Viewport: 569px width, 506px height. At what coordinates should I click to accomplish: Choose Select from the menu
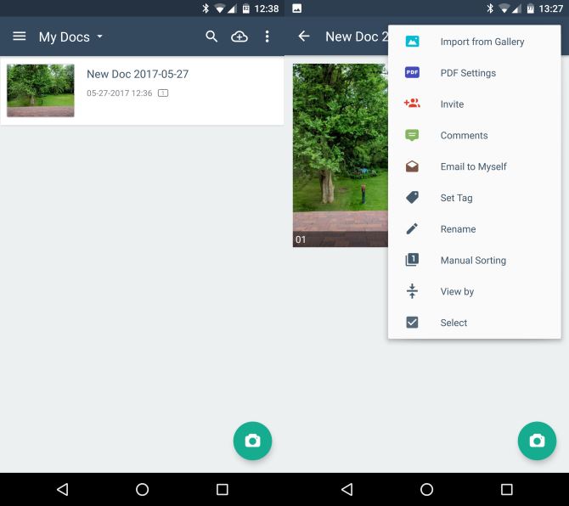[475, 323]
